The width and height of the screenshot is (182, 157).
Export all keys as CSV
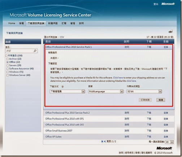coord(62,37)
